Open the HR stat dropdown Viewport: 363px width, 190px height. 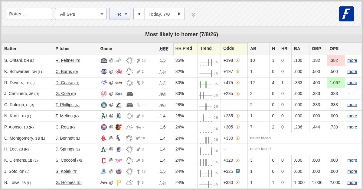click(120, 14)
